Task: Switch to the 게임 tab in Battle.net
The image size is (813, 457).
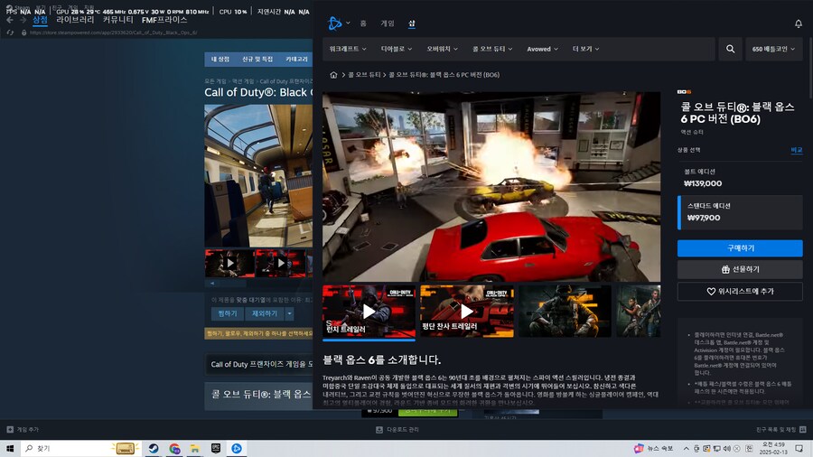Action: tap(387, 23)
